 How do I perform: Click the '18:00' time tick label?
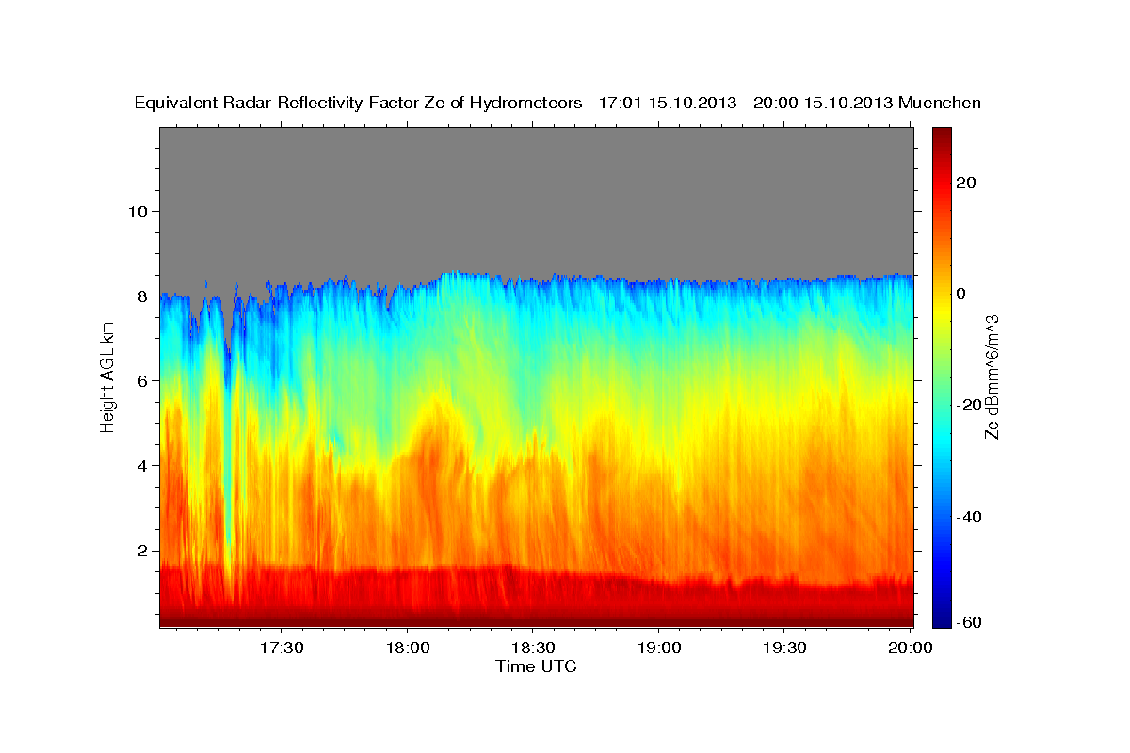click(x=407, y=648)
